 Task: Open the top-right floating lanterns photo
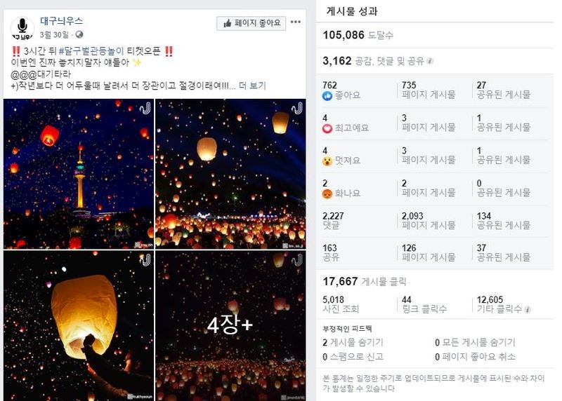point(230,174)
